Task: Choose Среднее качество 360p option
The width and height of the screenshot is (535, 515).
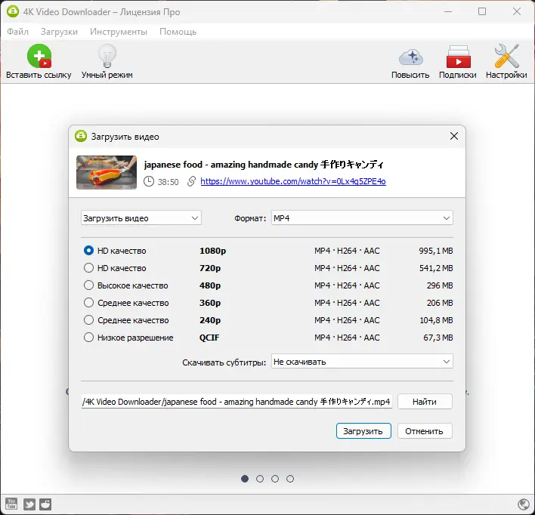Action: click(88, 303)
